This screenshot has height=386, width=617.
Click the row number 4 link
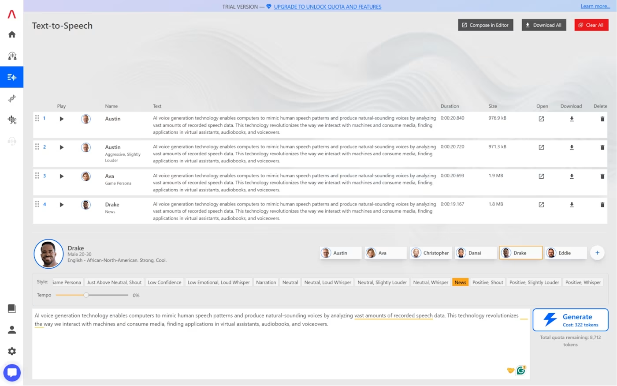tap(45, 204)
